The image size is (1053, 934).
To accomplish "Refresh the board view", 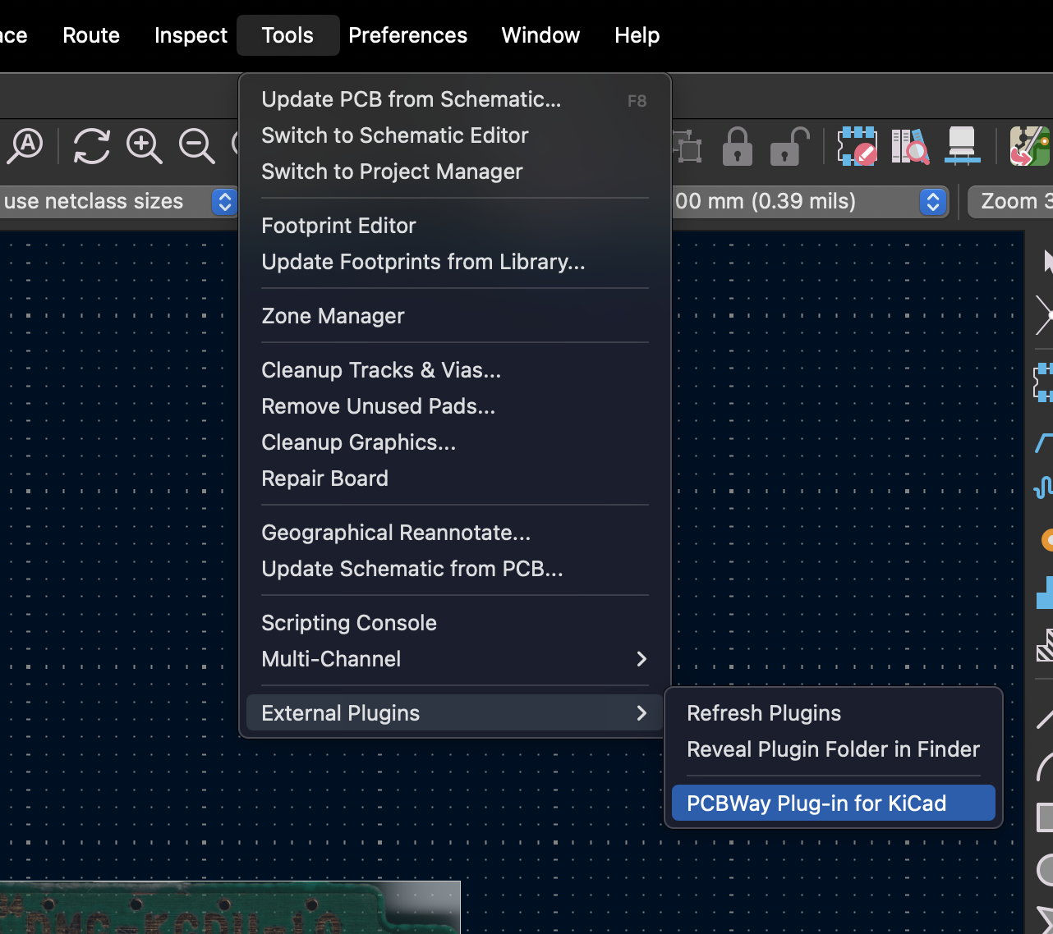I will 91,146.
